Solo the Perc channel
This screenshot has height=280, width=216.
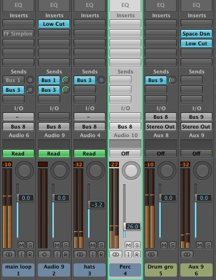[x=137, y=245]
